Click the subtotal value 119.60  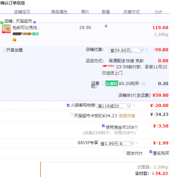(160, 28)
